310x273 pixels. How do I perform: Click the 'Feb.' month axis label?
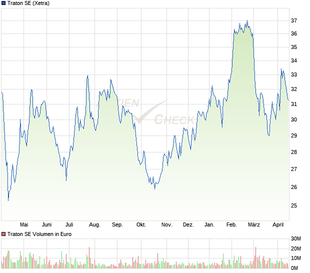pos(231,225)
